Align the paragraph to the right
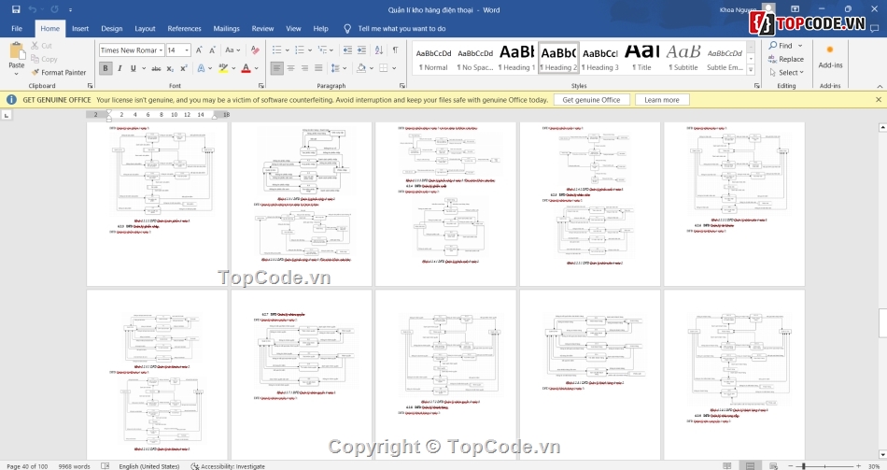The height and width of the screenshot is (470, 887). pos(304,68)
